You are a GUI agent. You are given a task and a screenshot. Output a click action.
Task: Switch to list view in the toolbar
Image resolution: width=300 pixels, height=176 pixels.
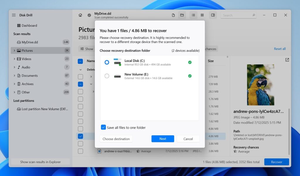(193, 15)
